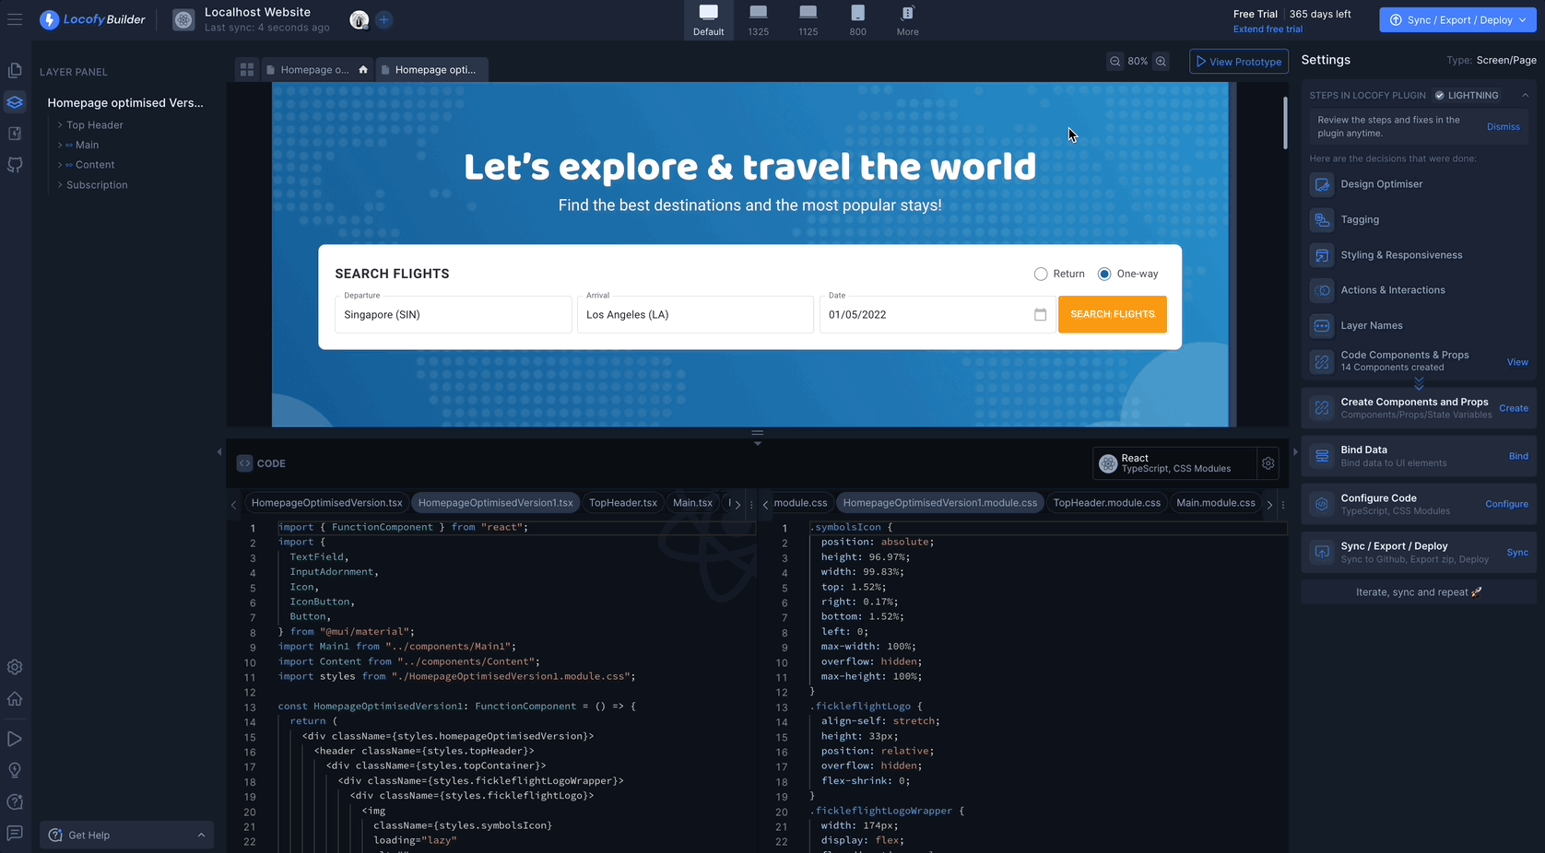Image resolution: width=1545 pixels, height=853 pixels.
Task: Select Homepage optimised Vers... root layer
Action: pyautogui.click(x=125, y=103)
